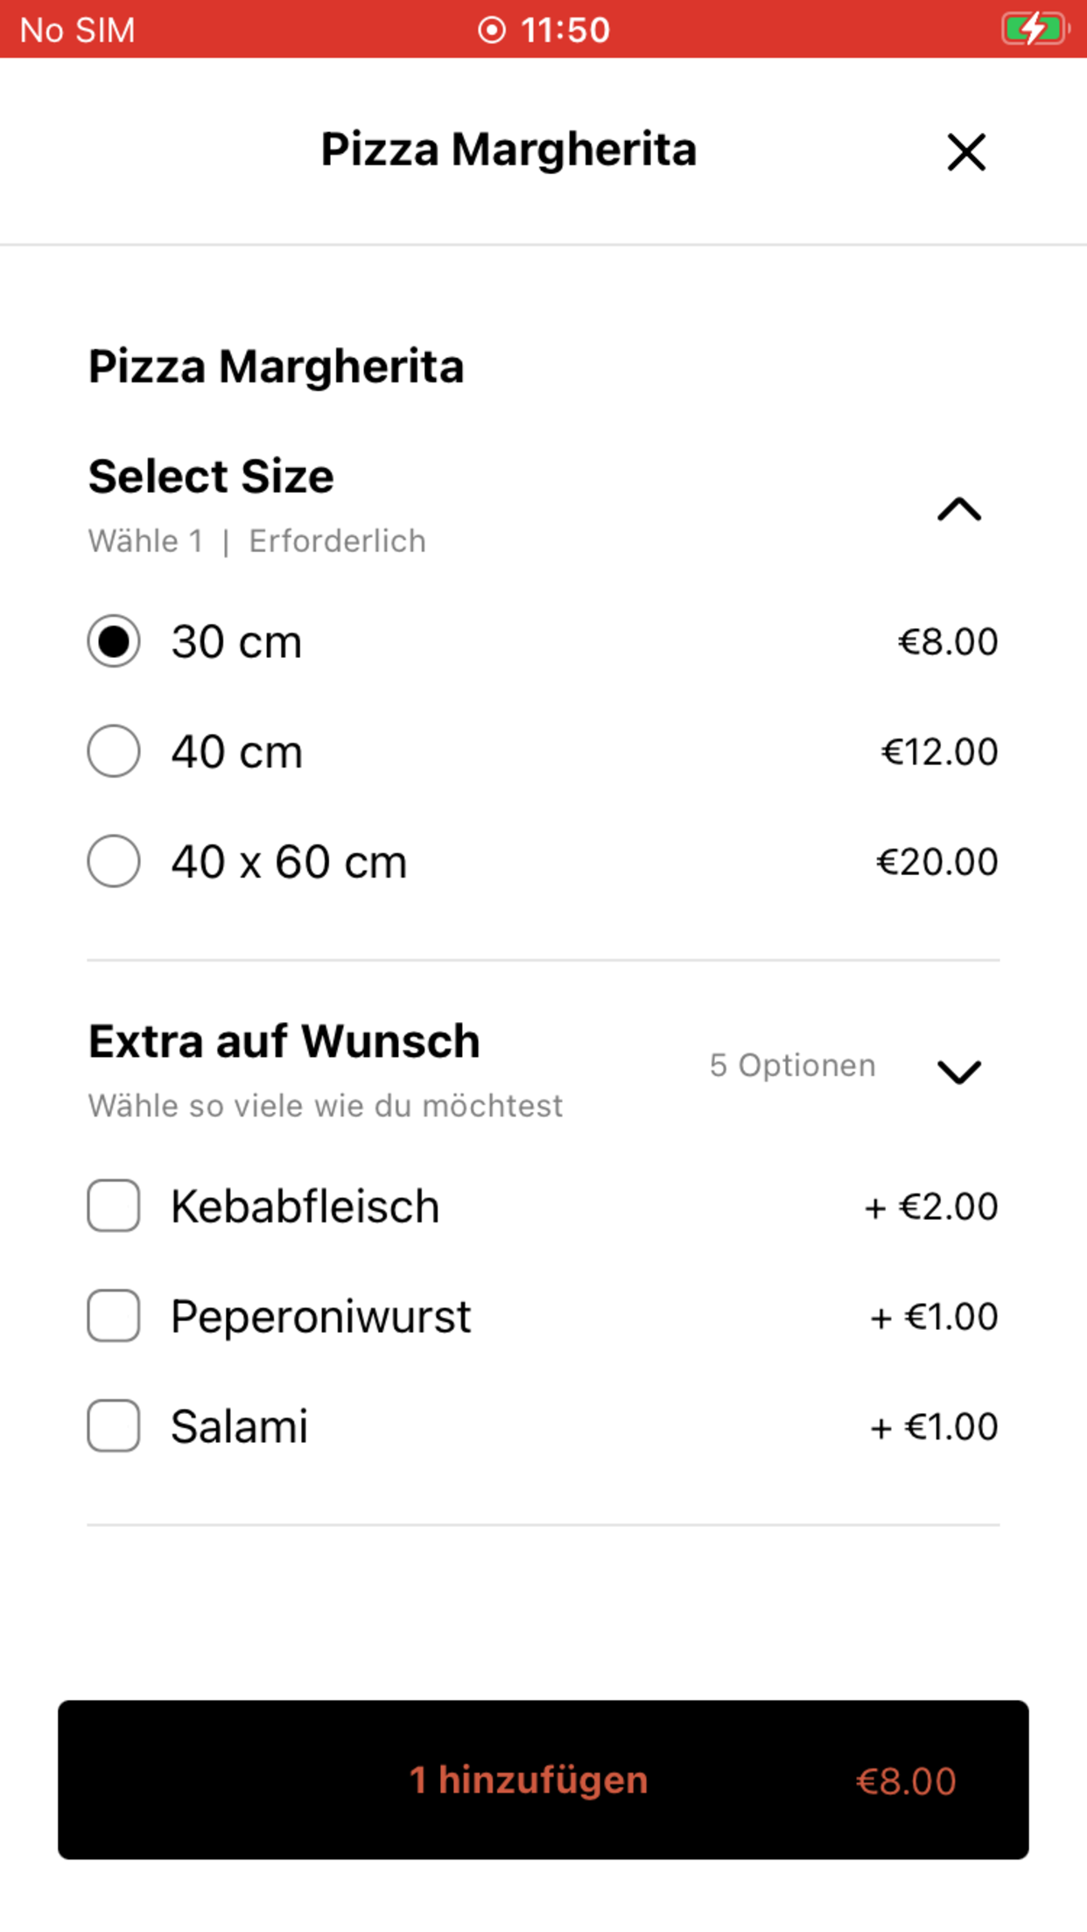Tap the Select Size heading
This screenshot has height=1932, width=1087.
click(211, 477)
